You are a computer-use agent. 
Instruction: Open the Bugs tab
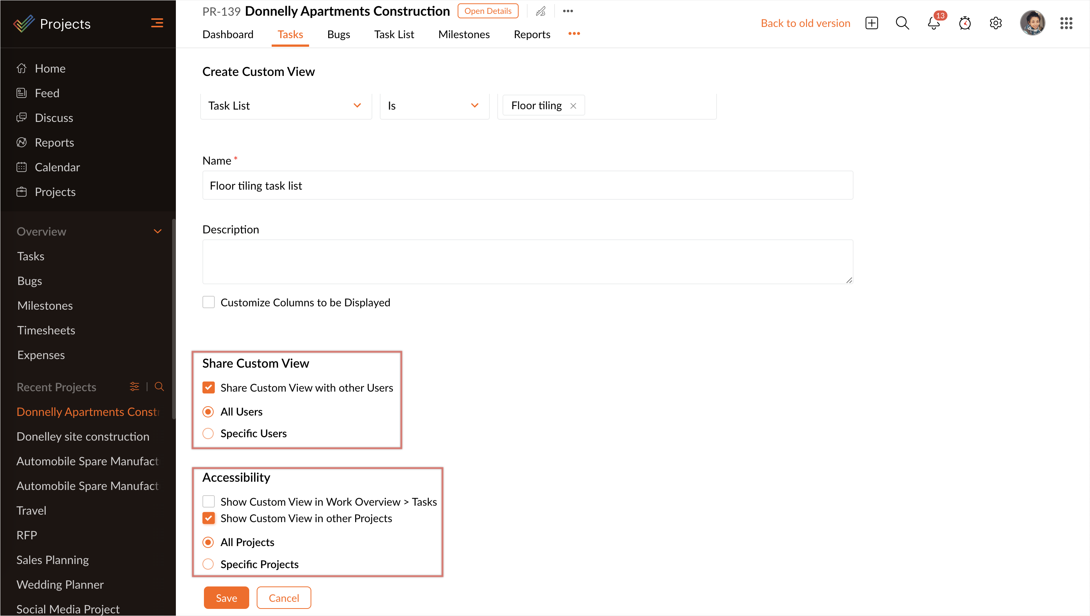(x=339, y=34)
